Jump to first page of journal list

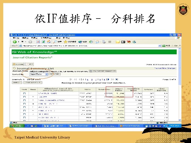71,79
